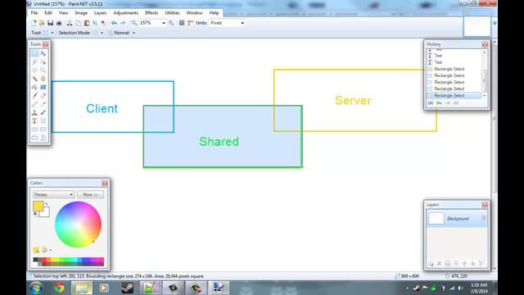Click the Deselect toolbar icon
This screenshot has width=524, height=295.
[x=104, y=23]
